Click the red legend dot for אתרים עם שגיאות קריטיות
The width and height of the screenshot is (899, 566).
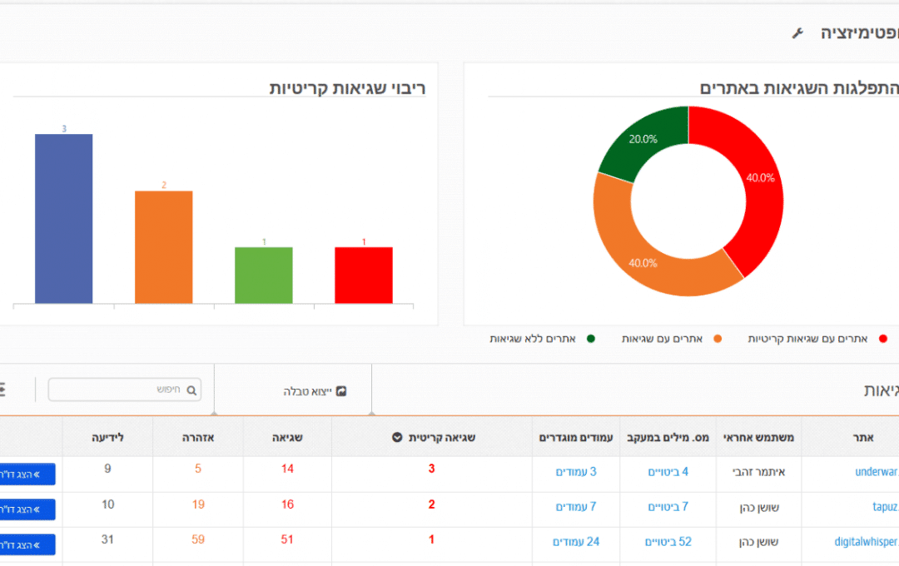[883, 339]
